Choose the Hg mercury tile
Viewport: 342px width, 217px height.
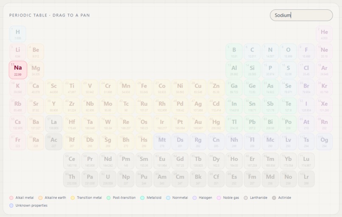point(216,124)
